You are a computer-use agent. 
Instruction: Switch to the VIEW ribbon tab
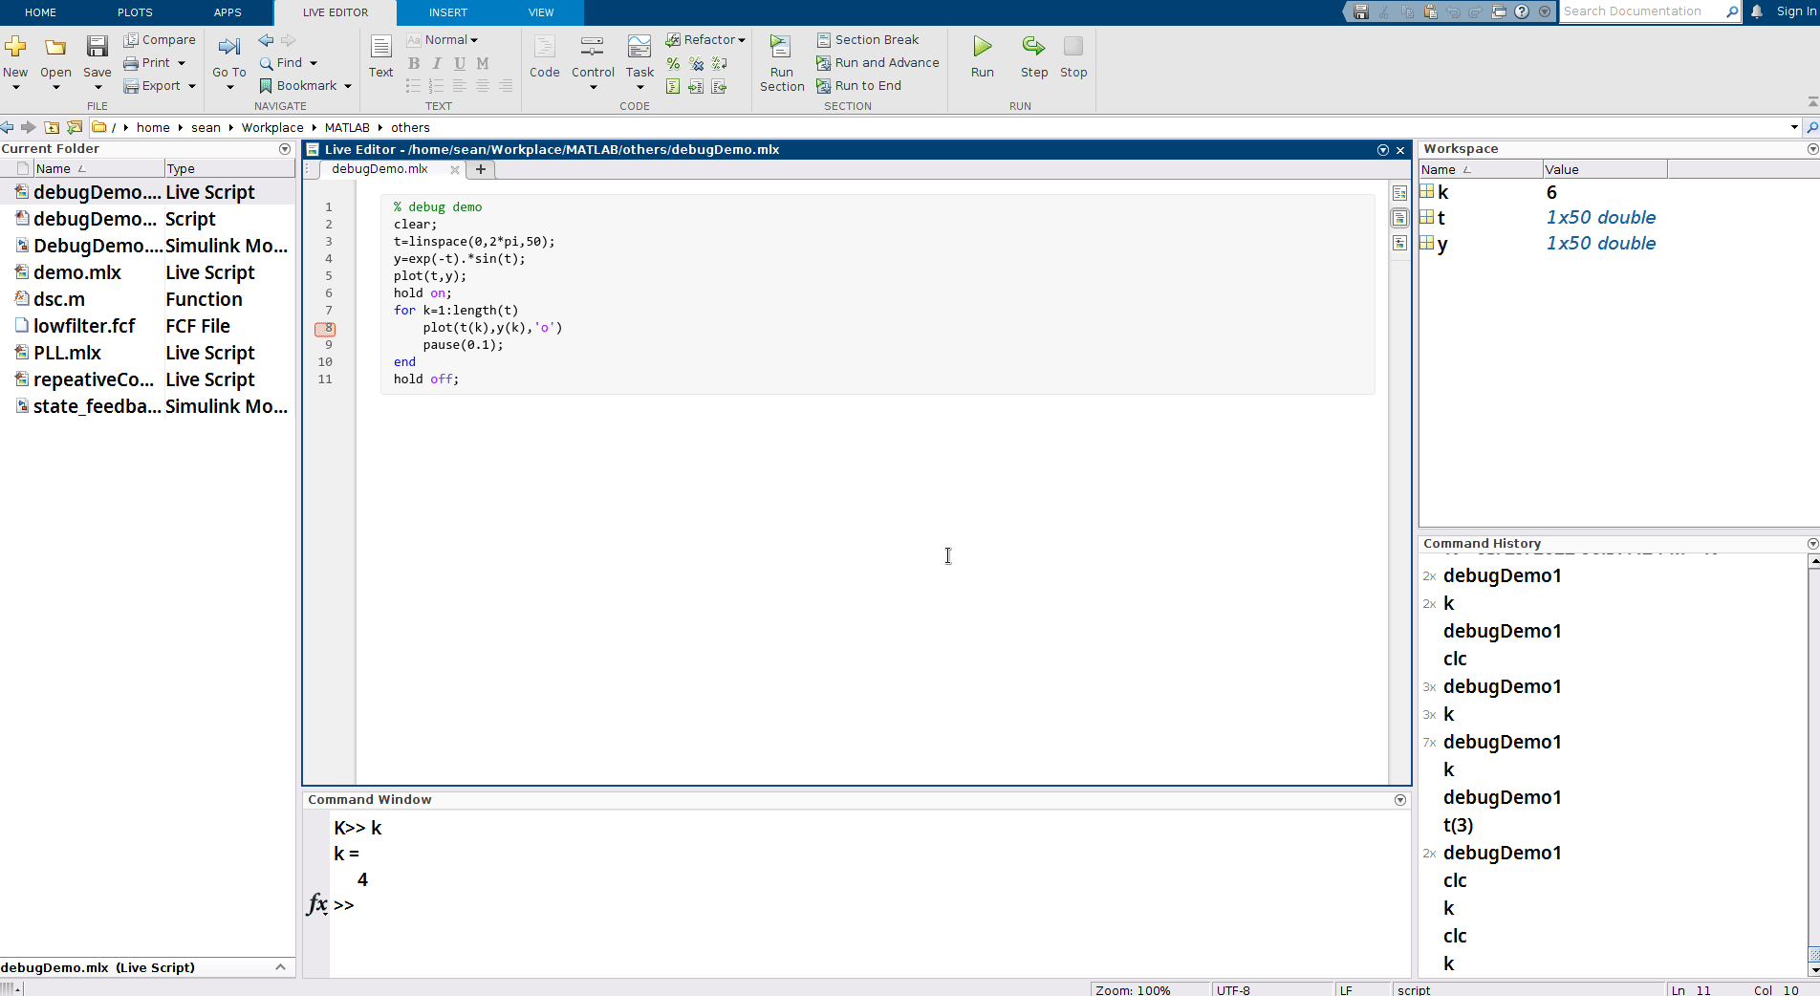pos(540,12)
